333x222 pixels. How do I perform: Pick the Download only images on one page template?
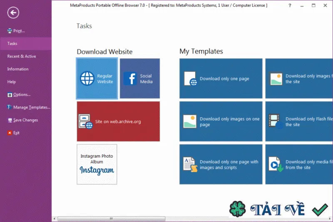pos(221,121)
